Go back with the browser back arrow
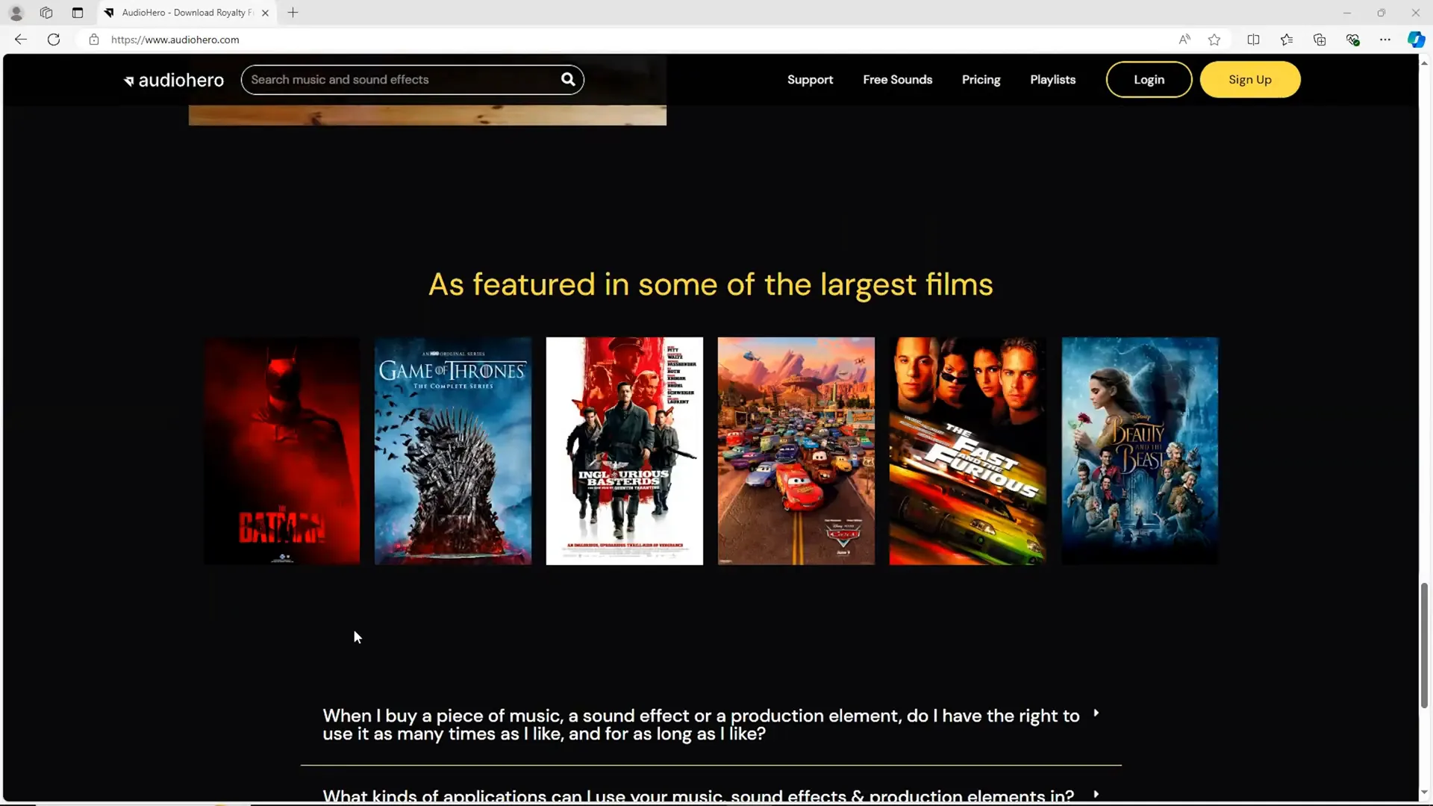This screenshot has width=1433, height=806. click(21, 40)
